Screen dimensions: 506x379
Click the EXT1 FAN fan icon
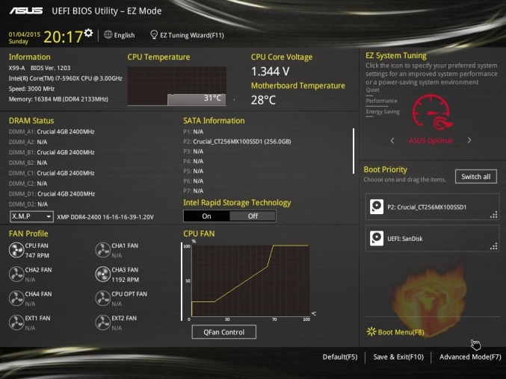coord(16,322)
